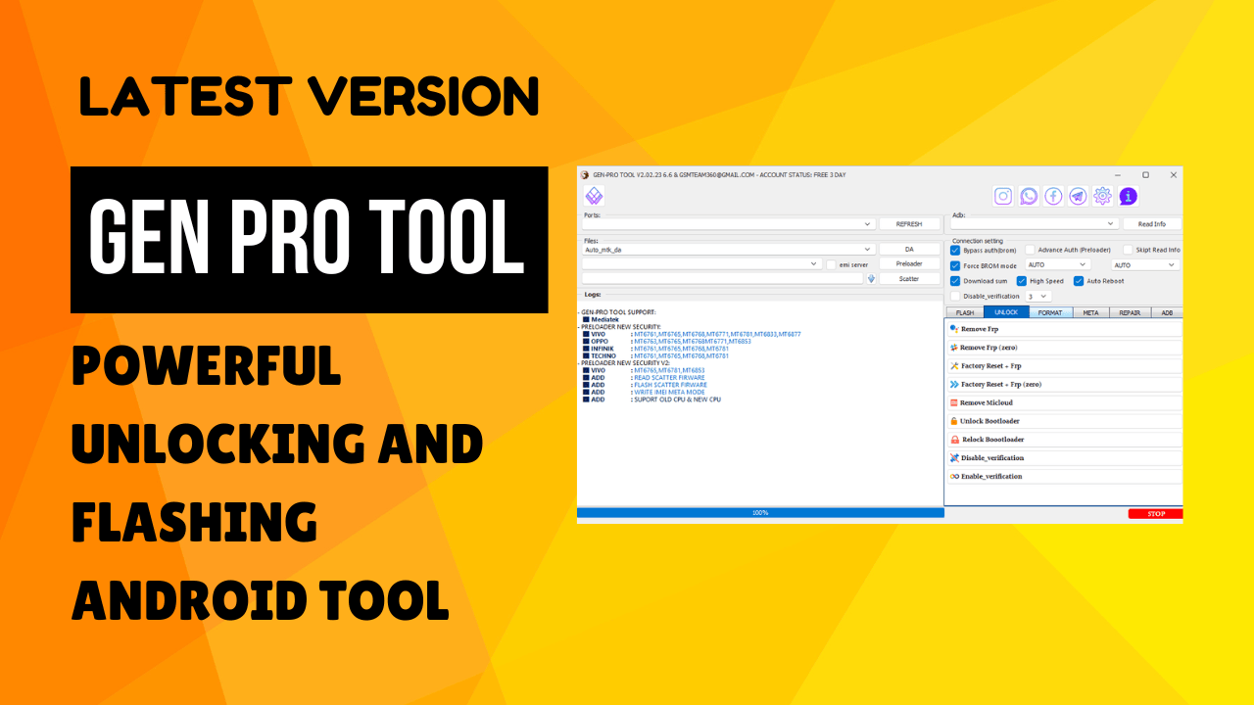Click the app icon in the title bar
The width and height of the screenshot is (1254, 705).
click(585, 174)
